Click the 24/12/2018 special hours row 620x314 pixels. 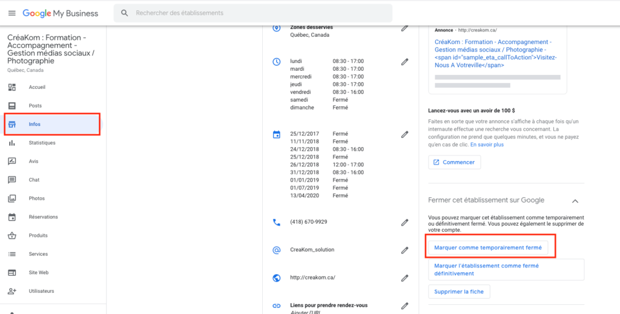point(327,149)
